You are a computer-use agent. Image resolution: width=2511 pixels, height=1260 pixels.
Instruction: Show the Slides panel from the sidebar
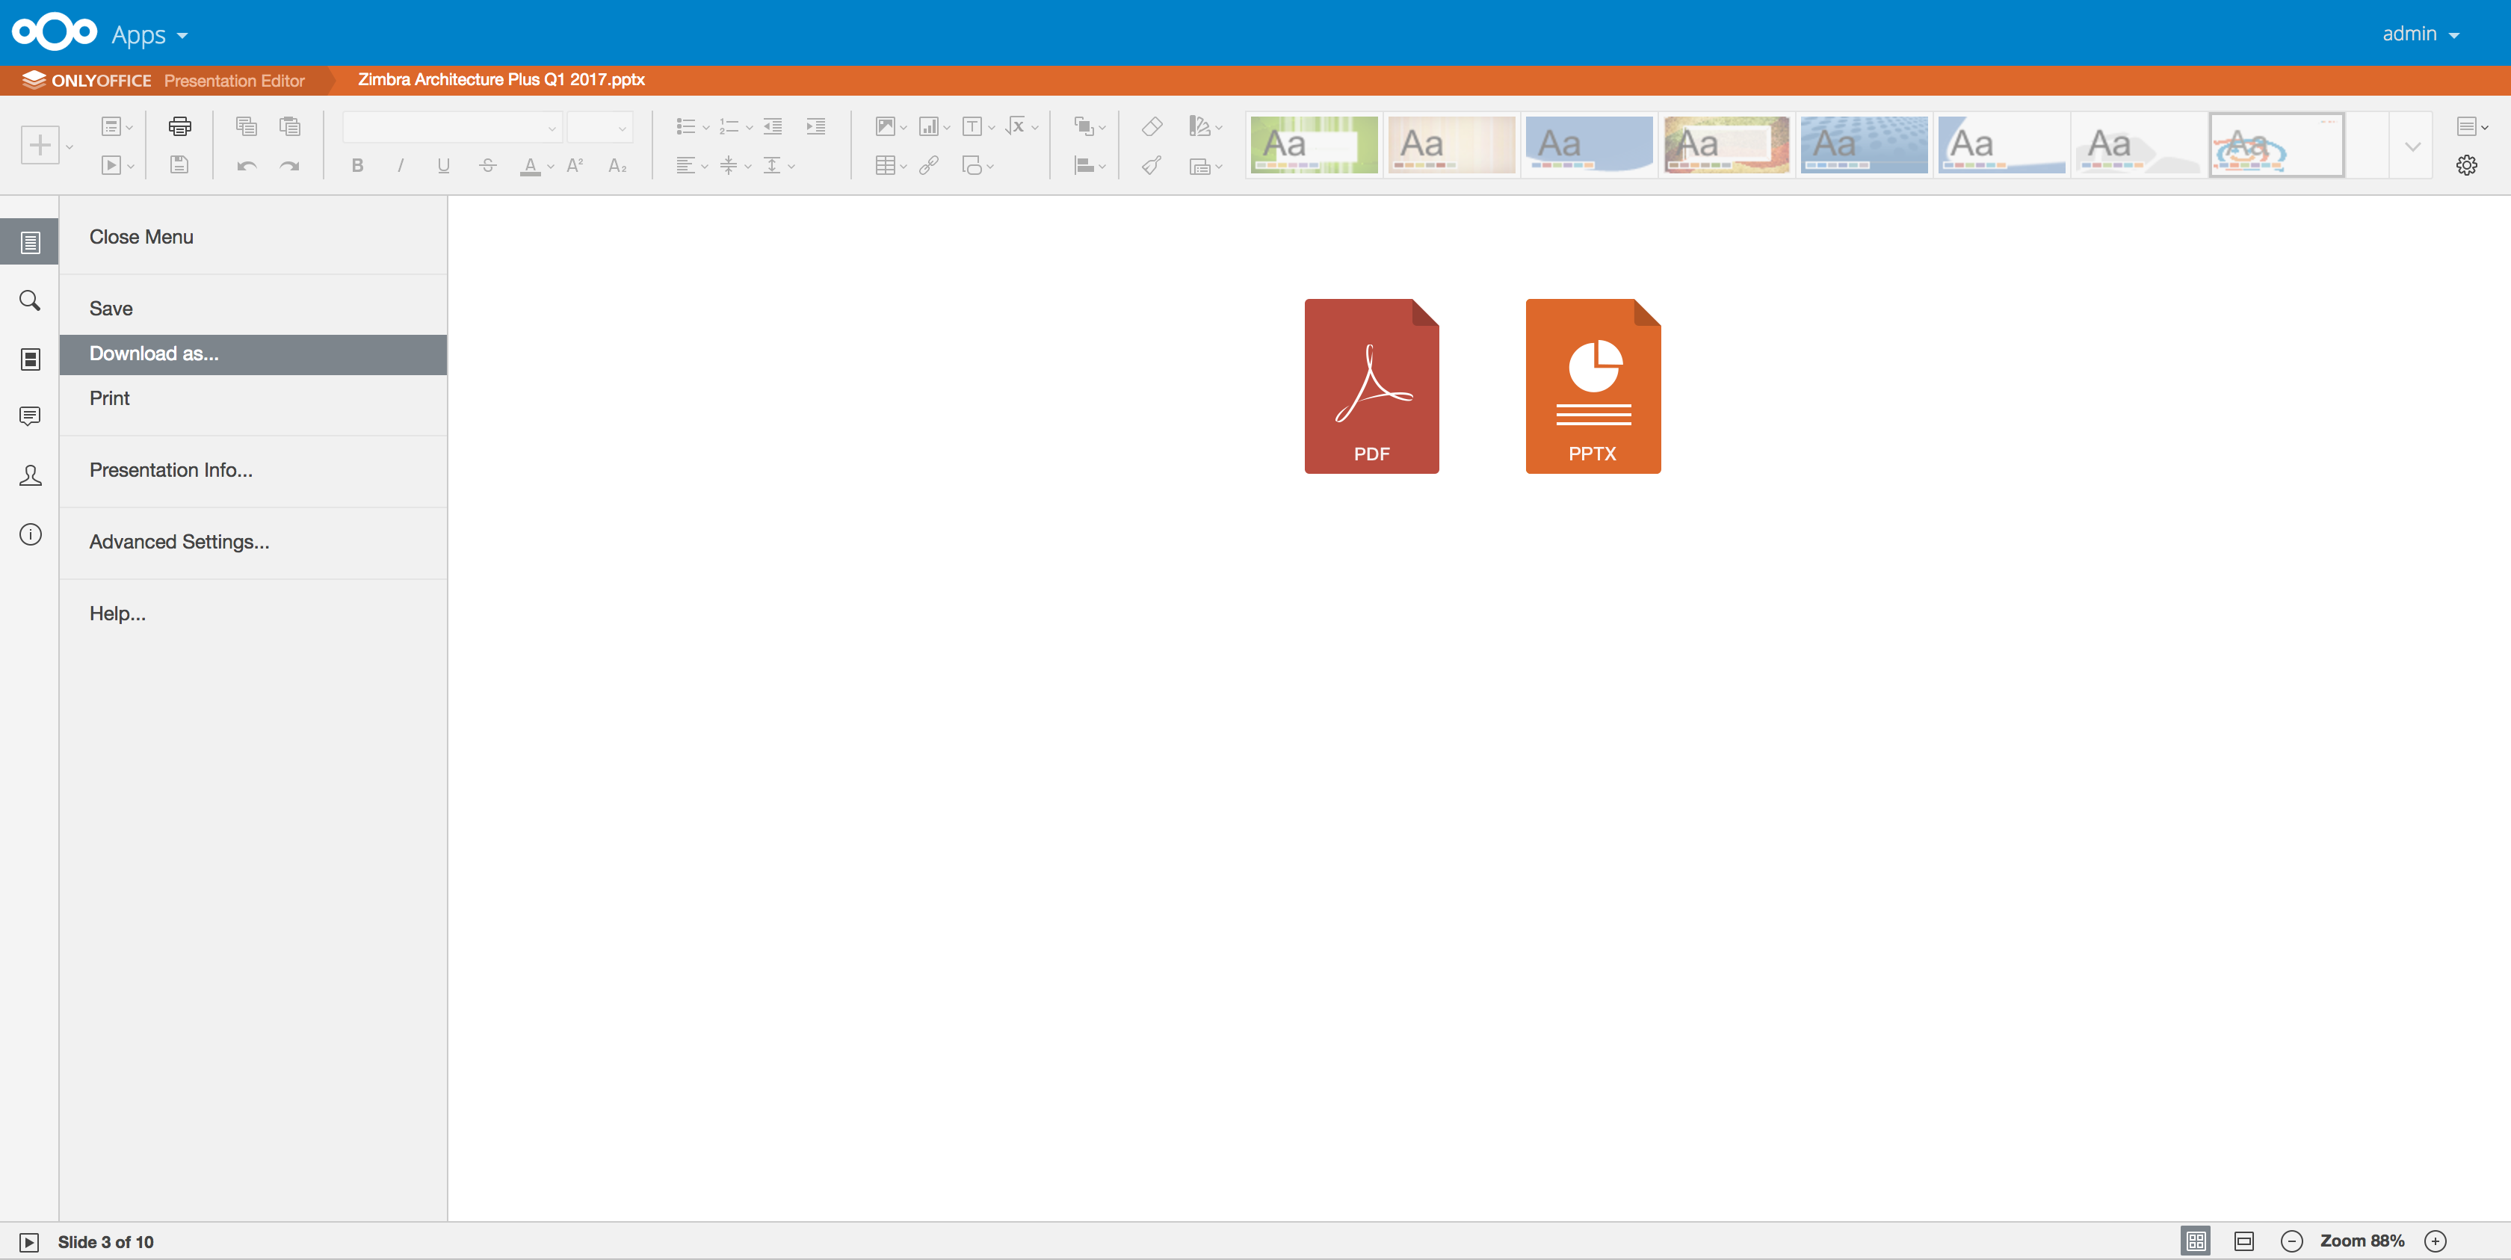click(x=30, y=359)
